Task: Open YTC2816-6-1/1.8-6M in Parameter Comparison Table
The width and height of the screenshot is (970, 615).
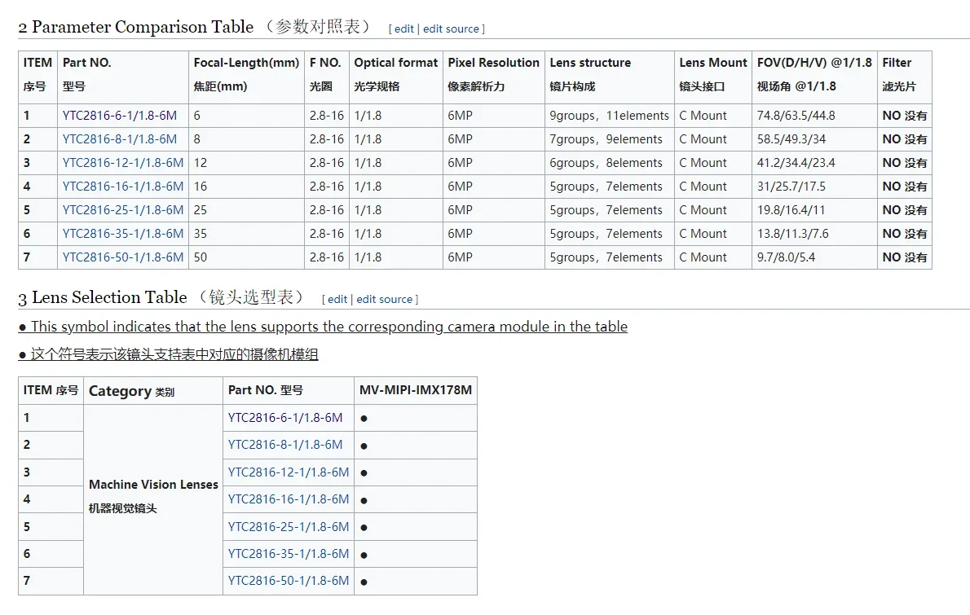Action: (x=119, y=116)
